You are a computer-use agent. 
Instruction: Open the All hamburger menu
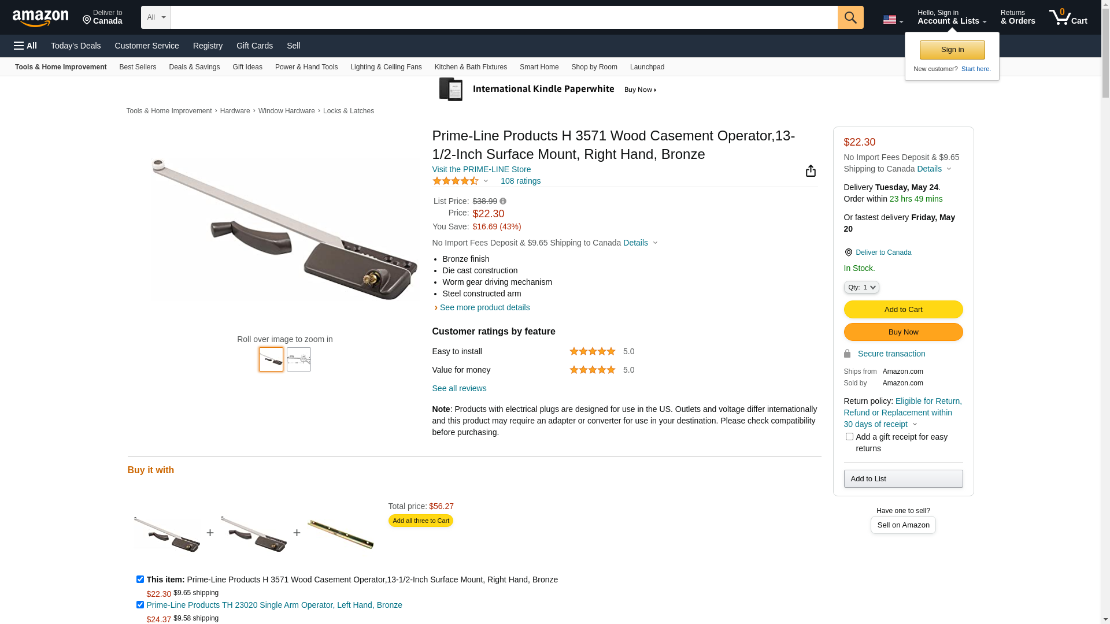[25, 46]
